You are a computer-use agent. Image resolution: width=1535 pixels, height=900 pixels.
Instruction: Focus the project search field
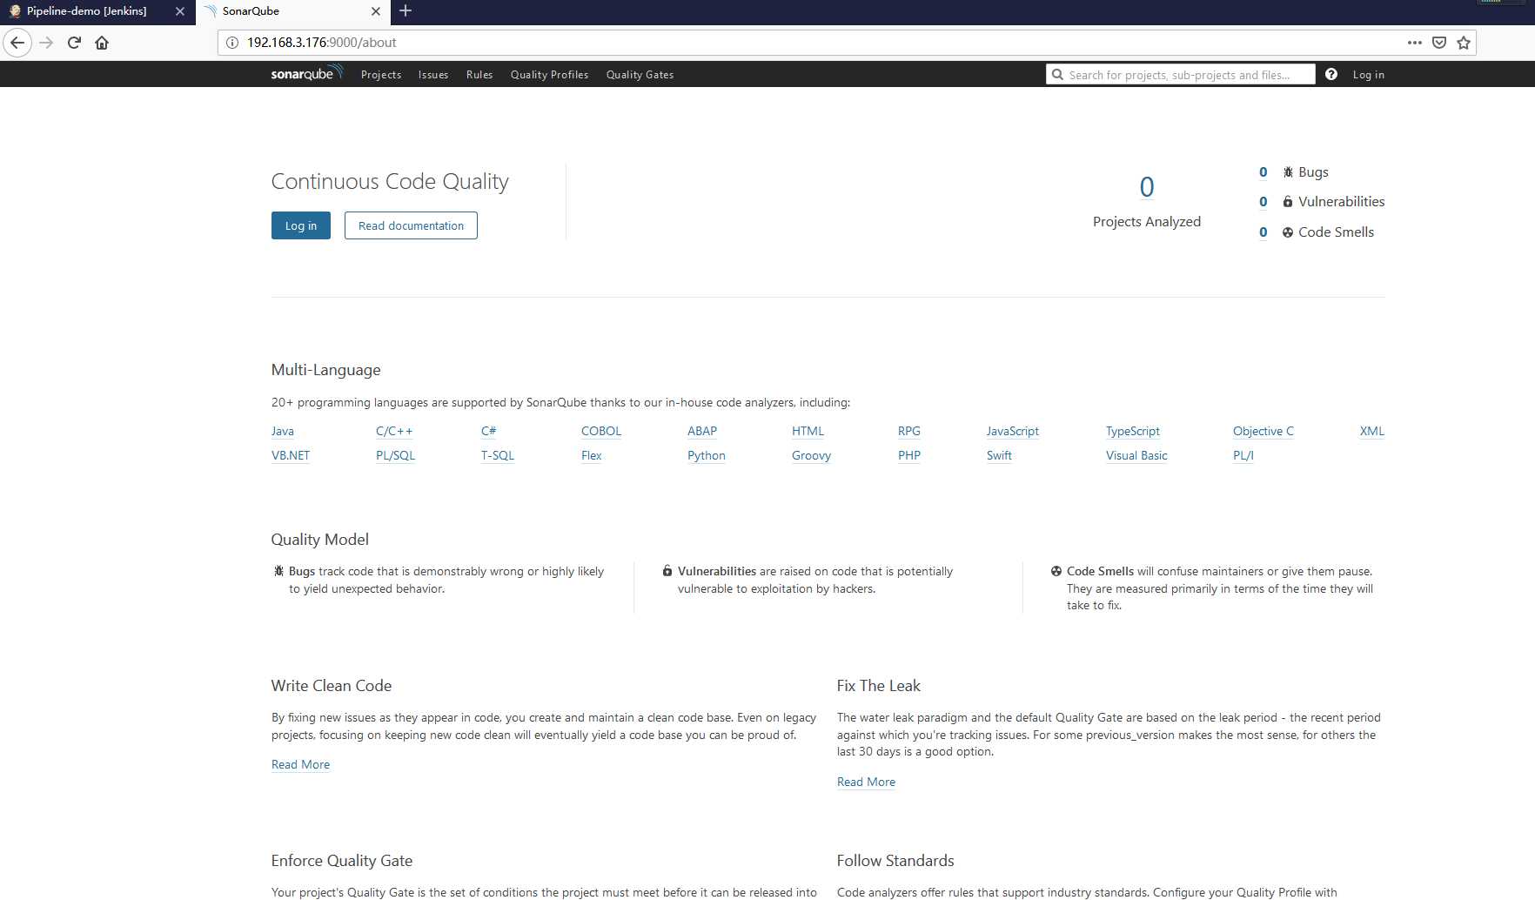click(1181, 75)
